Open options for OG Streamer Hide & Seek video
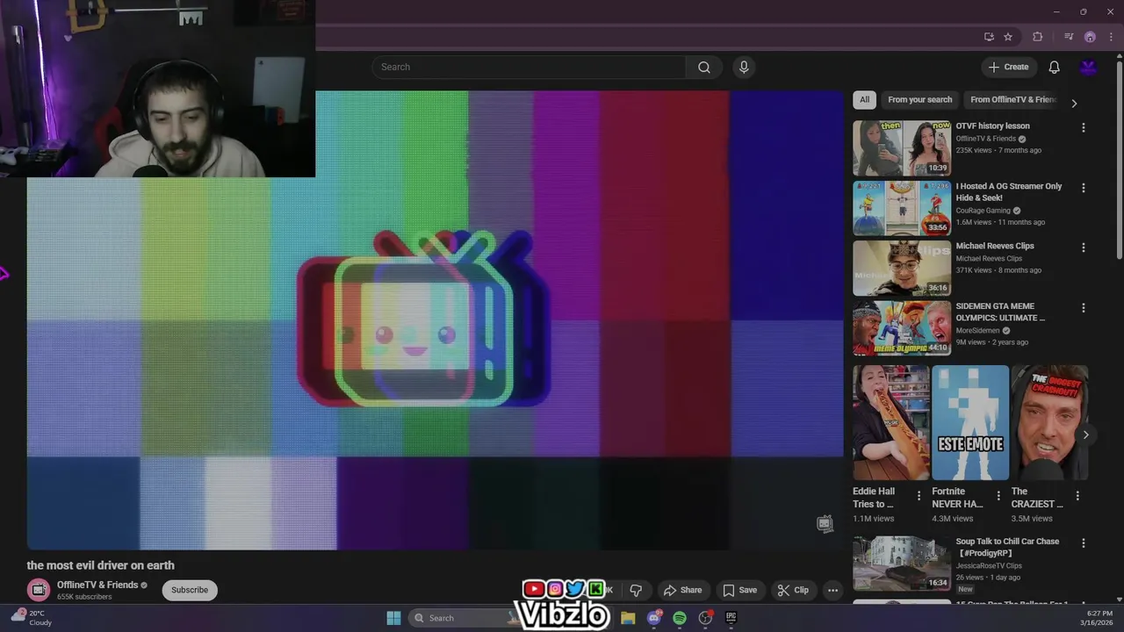The image size is (1124, 632). (1083, 188)
